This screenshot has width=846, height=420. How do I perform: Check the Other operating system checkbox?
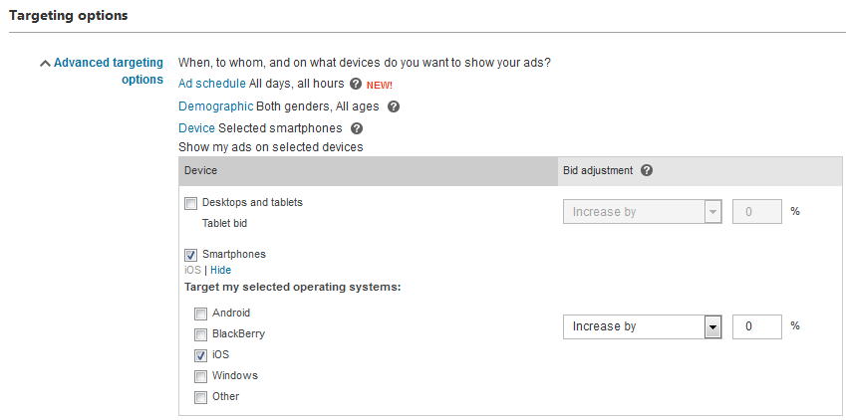point(200,397)
